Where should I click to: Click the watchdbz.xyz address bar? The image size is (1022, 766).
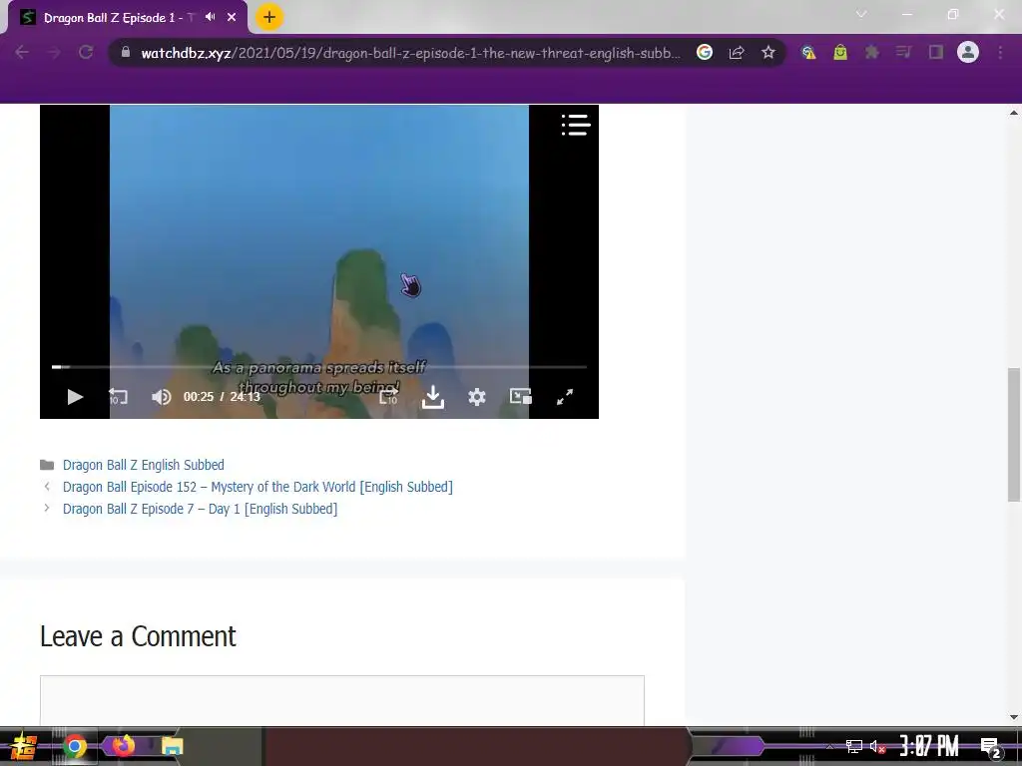[x=410, y=53]
